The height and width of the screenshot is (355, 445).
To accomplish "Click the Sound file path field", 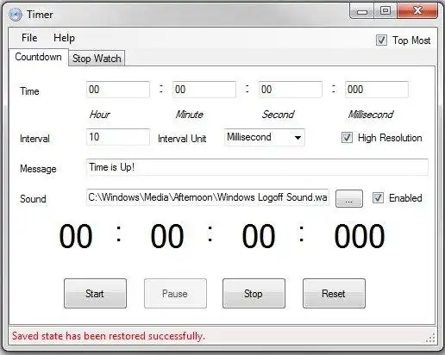I will click(208, 197).
